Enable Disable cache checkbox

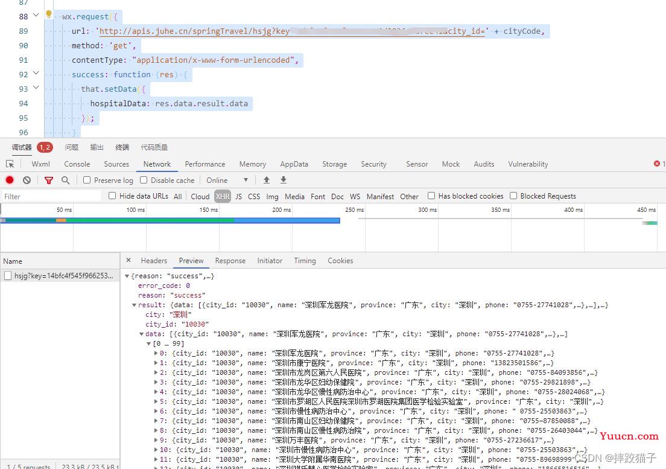[144, 180]
